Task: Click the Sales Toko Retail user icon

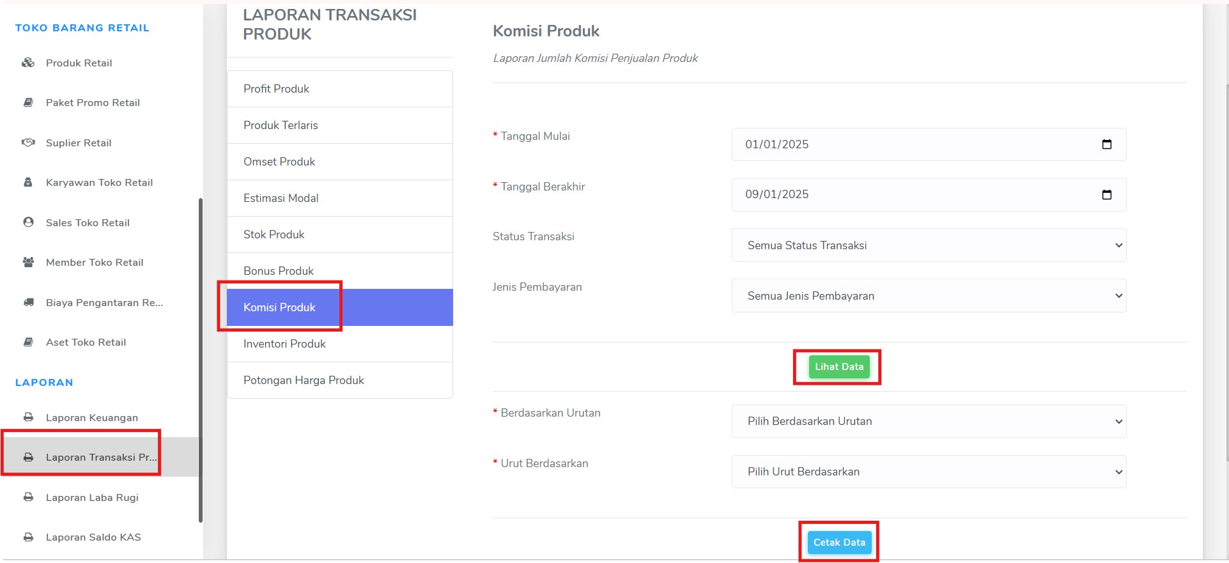Action: (28, 222)
